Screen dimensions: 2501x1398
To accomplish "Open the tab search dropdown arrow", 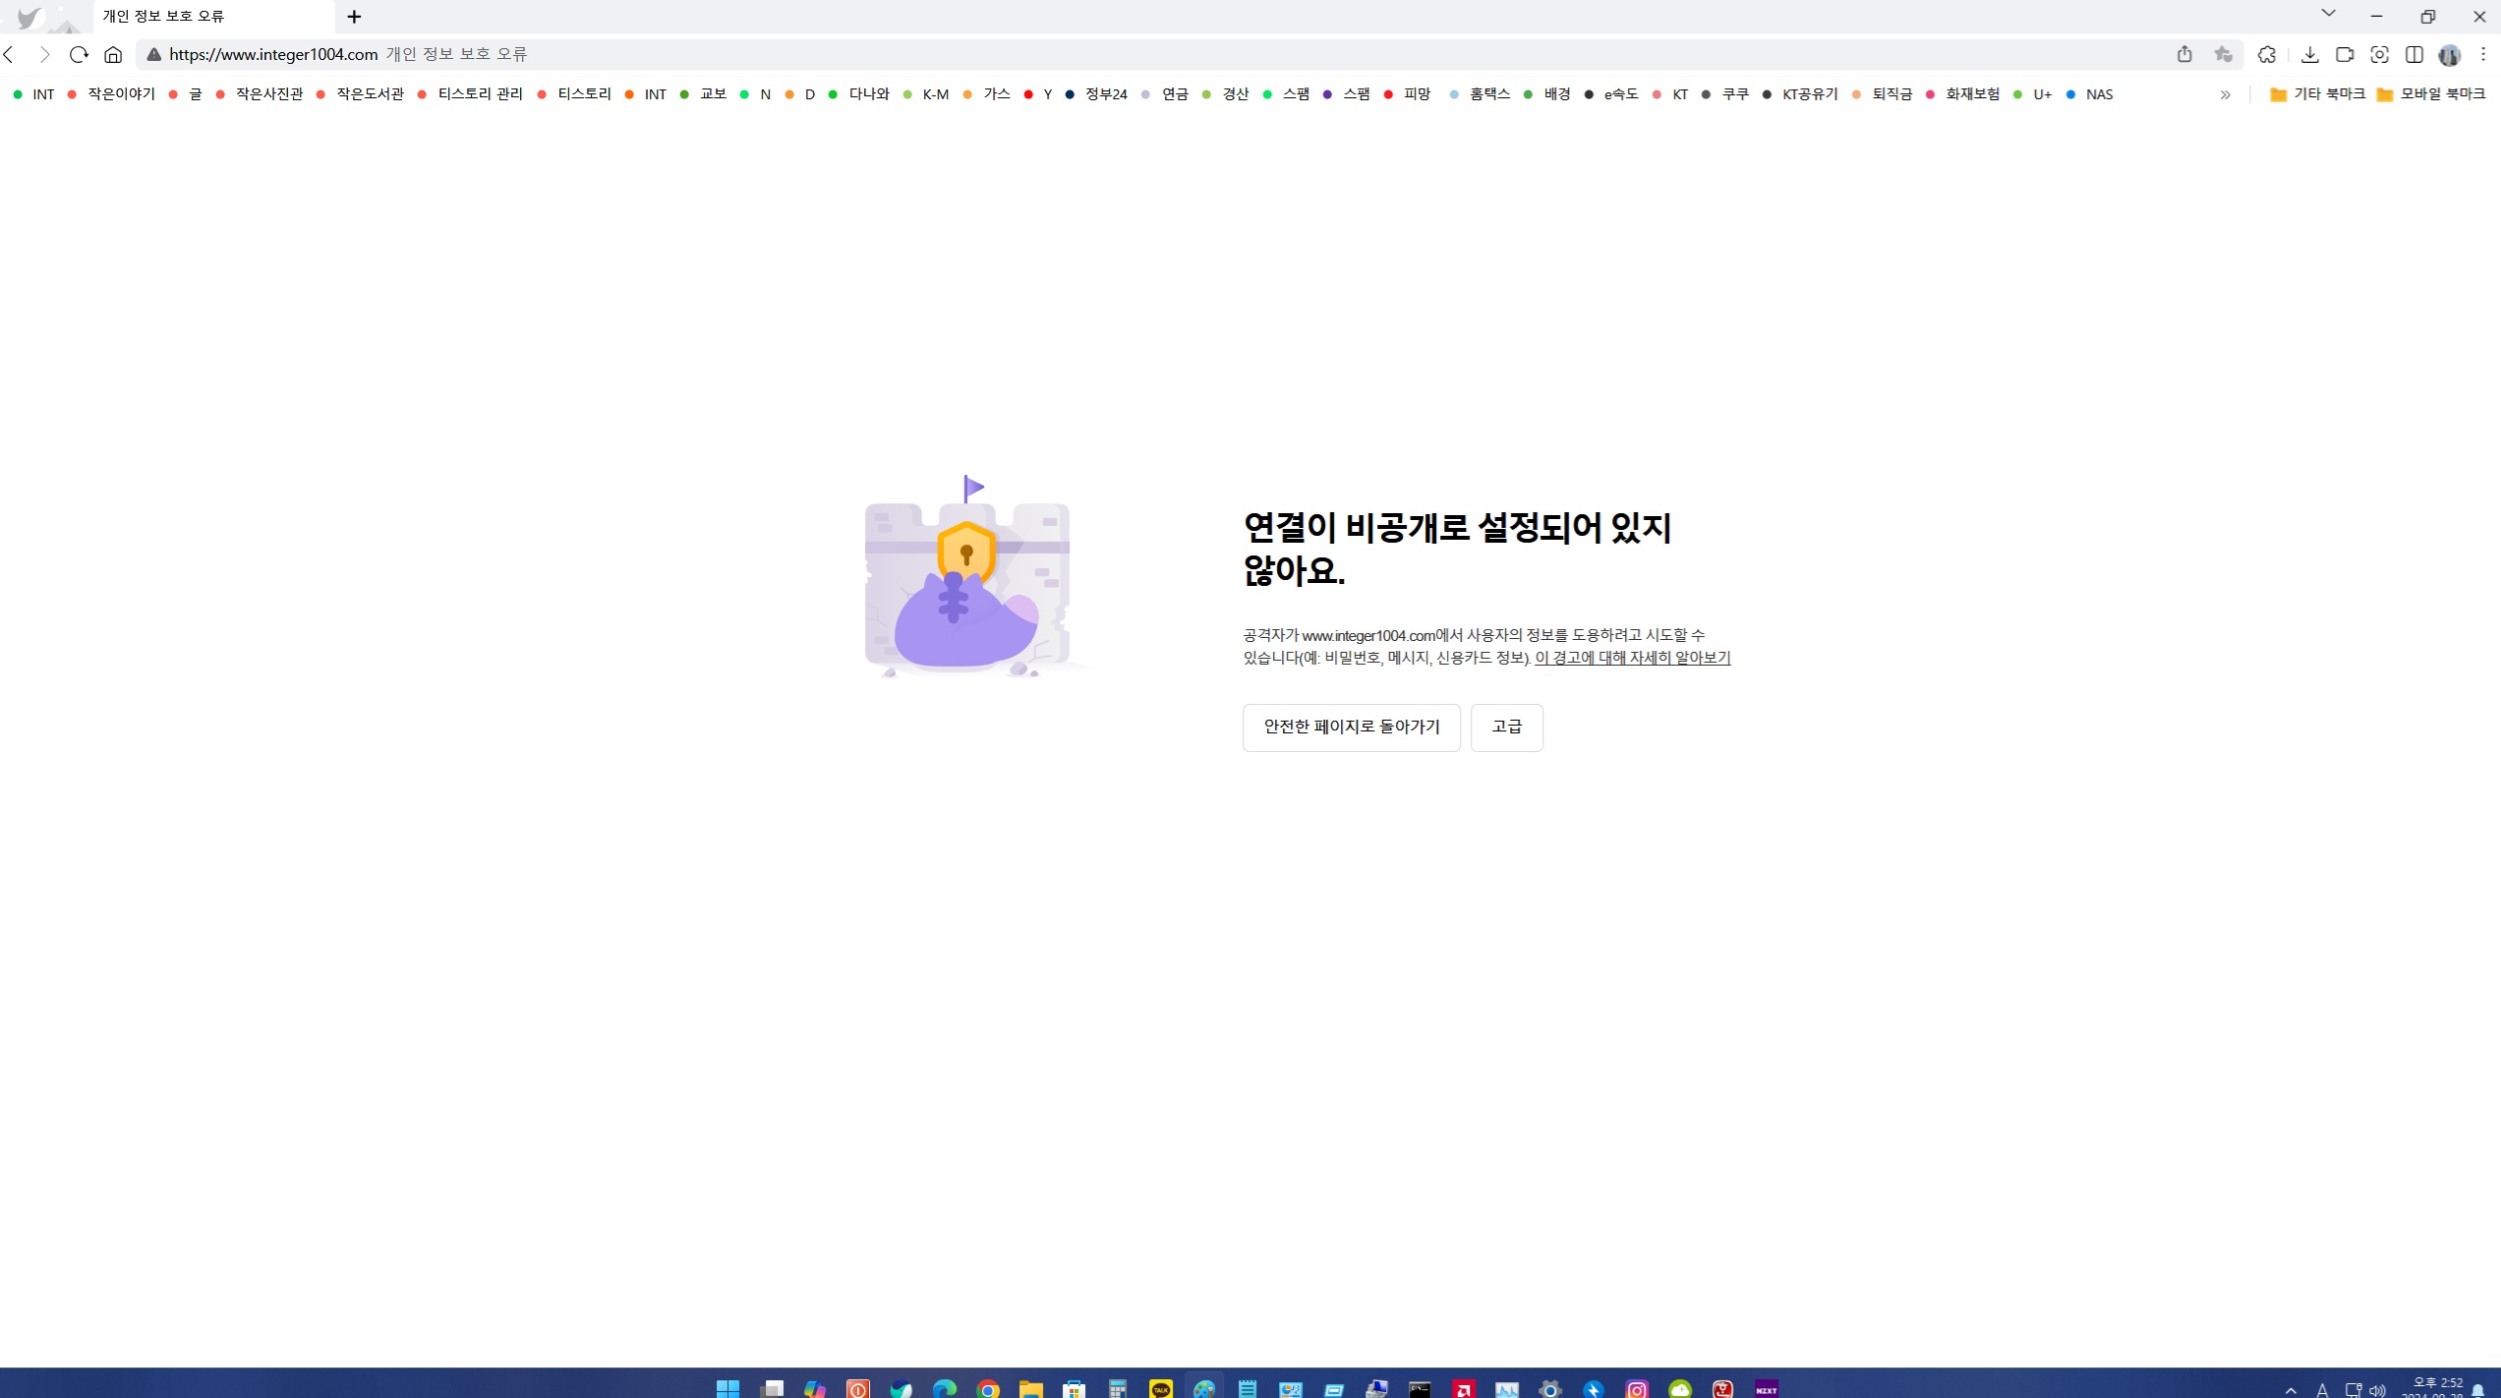I will 2328,14.
